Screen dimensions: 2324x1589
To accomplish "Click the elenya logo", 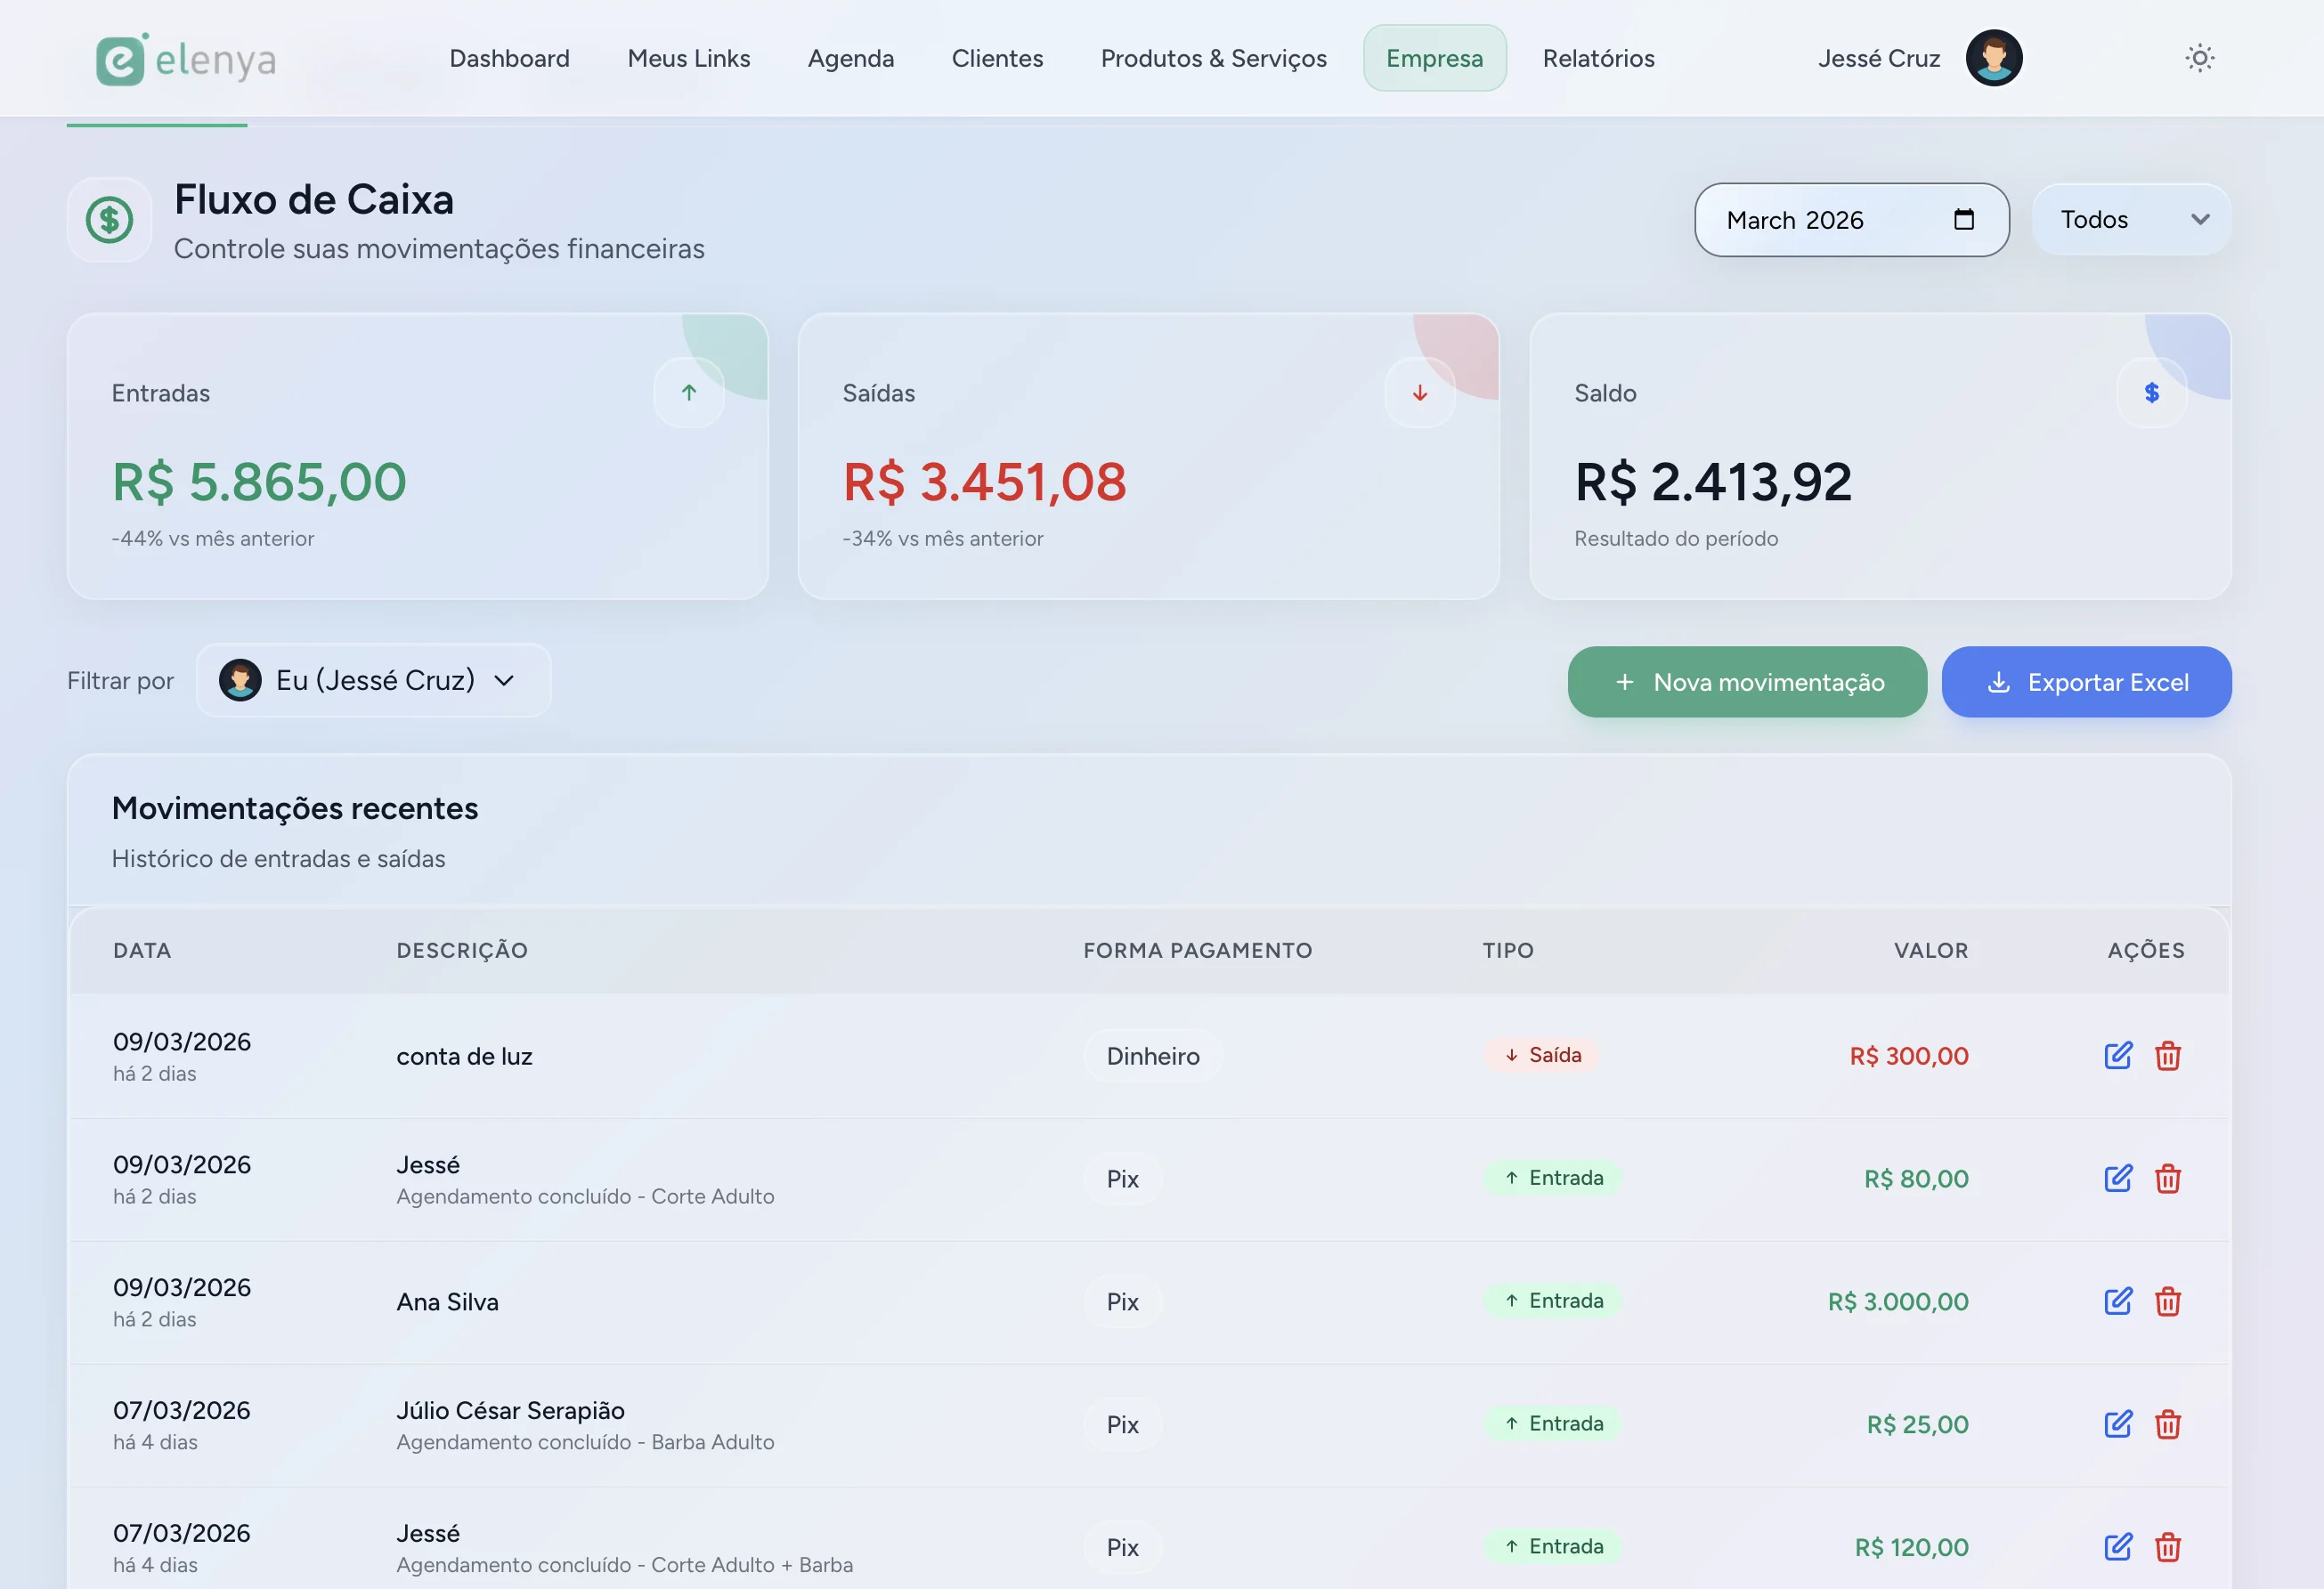I will pyautogui.click(x=186, y=59).
